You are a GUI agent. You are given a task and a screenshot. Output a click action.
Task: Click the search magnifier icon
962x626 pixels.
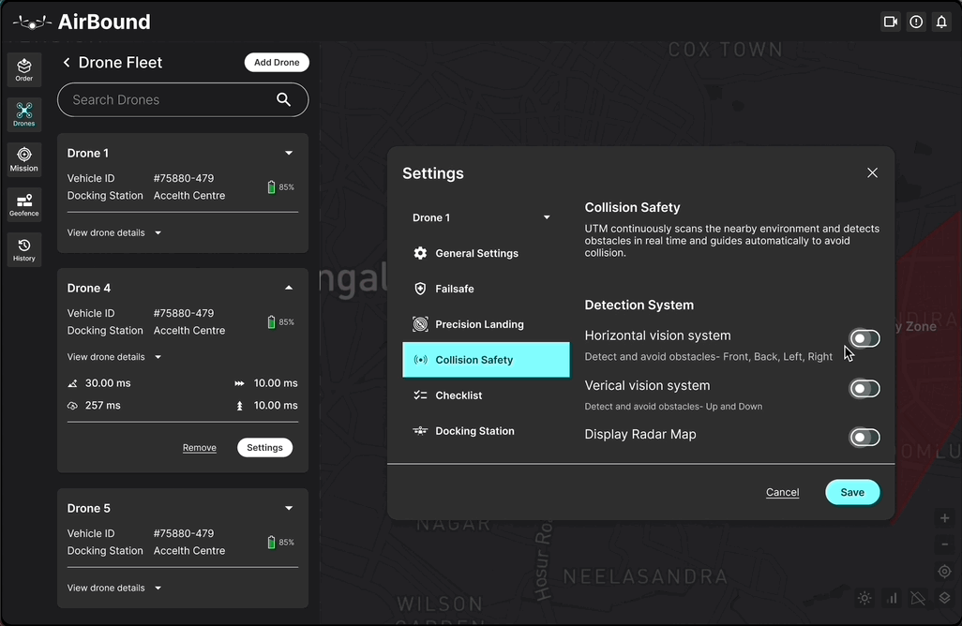[x=283, y=99]
